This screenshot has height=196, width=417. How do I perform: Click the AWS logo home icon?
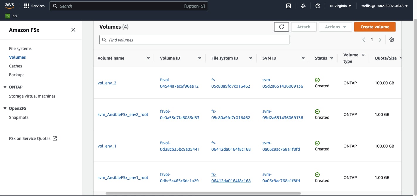click(x=9, y=6)
